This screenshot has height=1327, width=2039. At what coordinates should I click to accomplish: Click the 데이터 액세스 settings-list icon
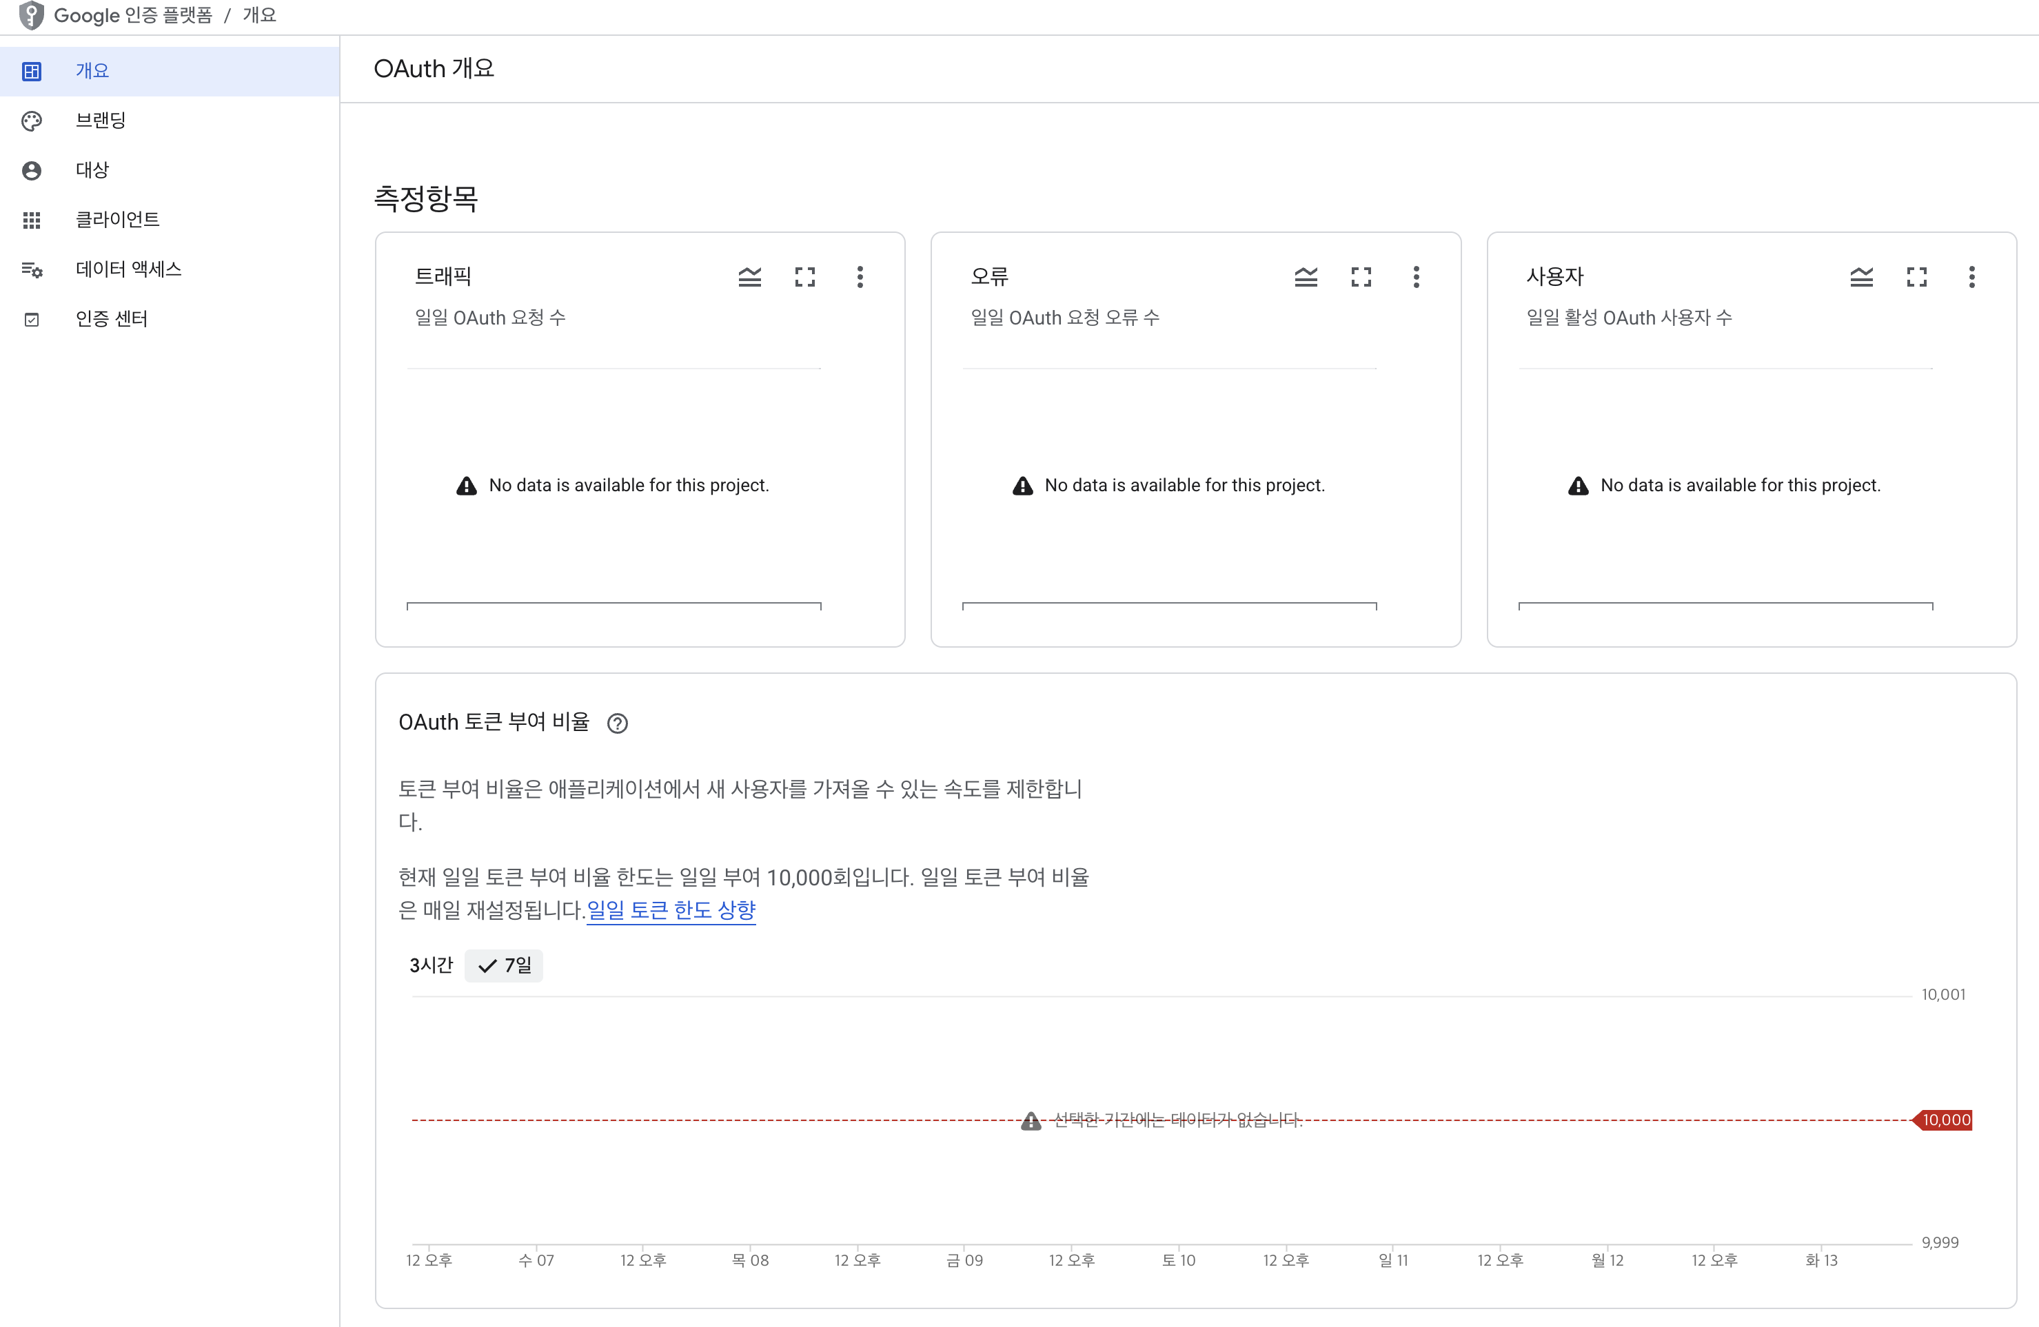pyautogui.click(x=32, y=269)
